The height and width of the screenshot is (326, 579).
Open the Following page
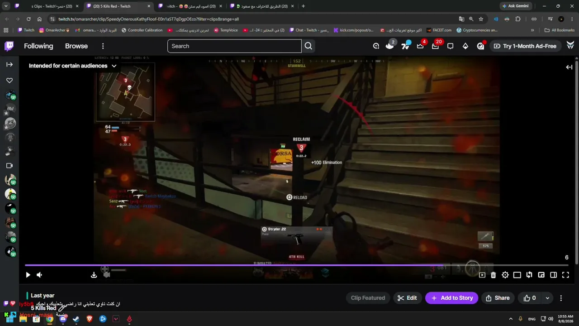click(x=38, y=46)
